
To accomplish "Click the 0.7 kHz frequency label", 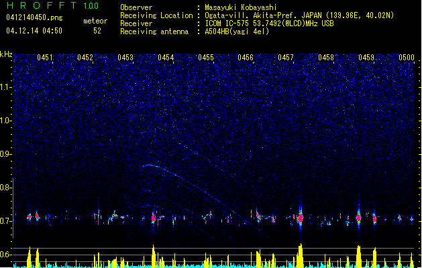I will tap(6, 221).
